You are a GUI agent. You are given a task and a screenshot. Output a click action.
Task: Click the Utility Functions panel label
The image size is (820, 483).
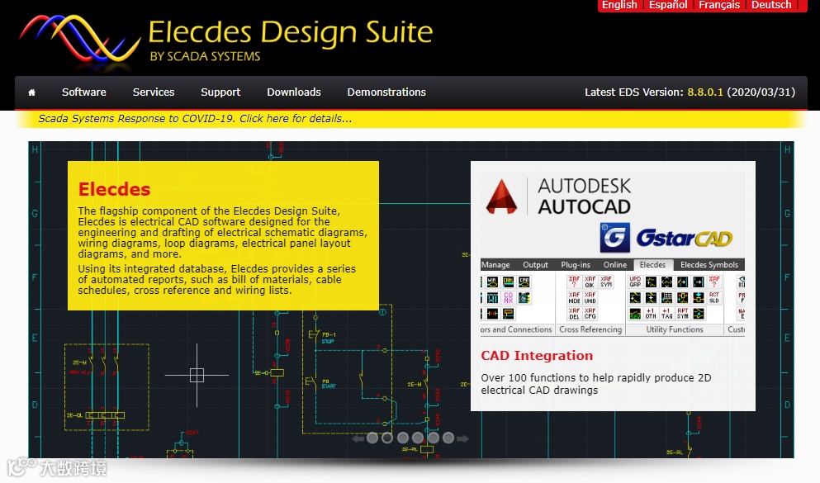[x=675, y=329]
